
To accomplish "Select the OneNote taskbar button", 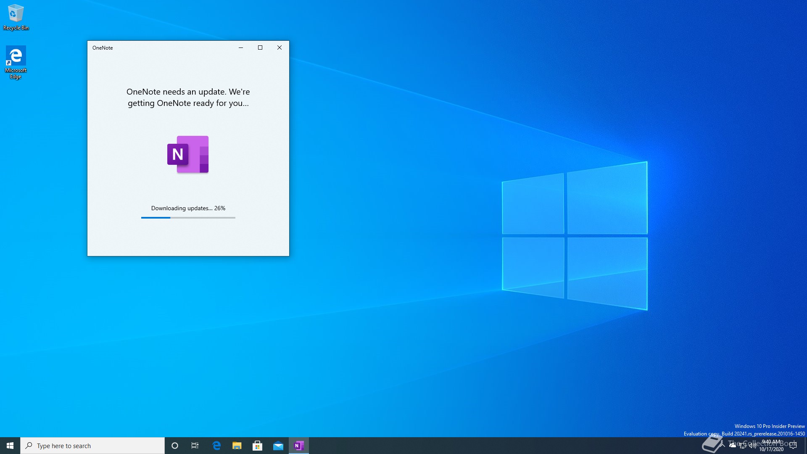I will pyautogui.click(x=299, y=446).
